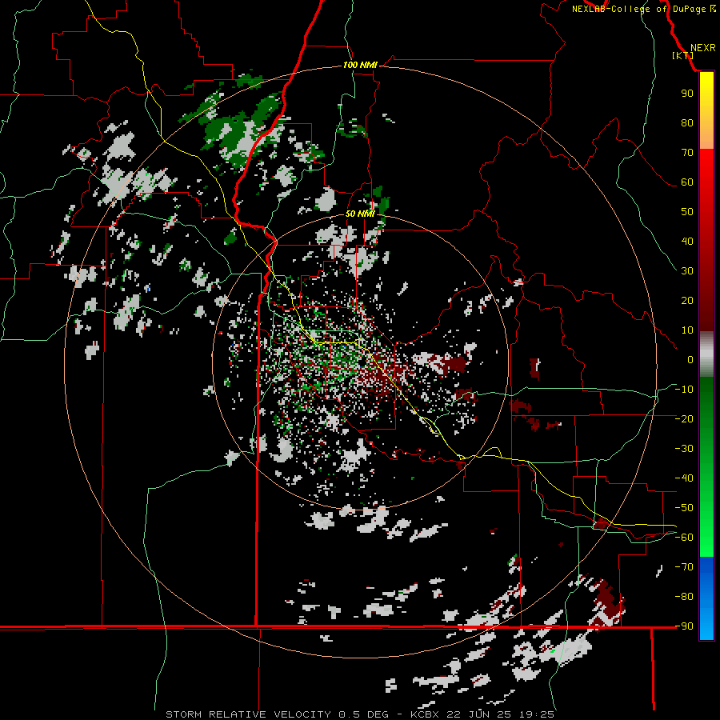Click the "-60" scale value
The image size is (720, 720).
[x=684, y=538]
